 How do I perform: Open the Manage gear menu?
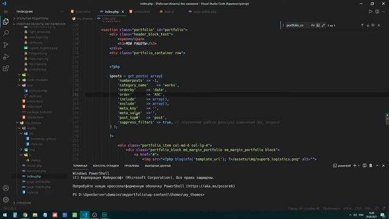5,200
